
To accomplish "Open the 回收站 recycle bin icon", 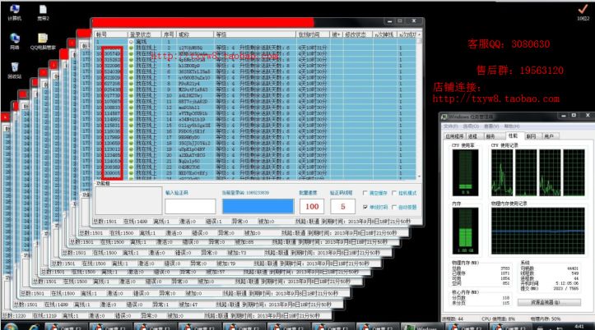I will tap(15, 66).
